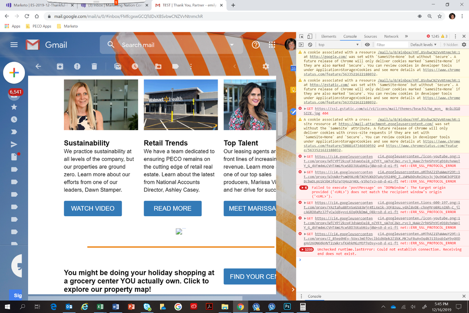Open the Labels icon in the toolbar
This screenshot has width=469, height=313.
click(176, 66)
